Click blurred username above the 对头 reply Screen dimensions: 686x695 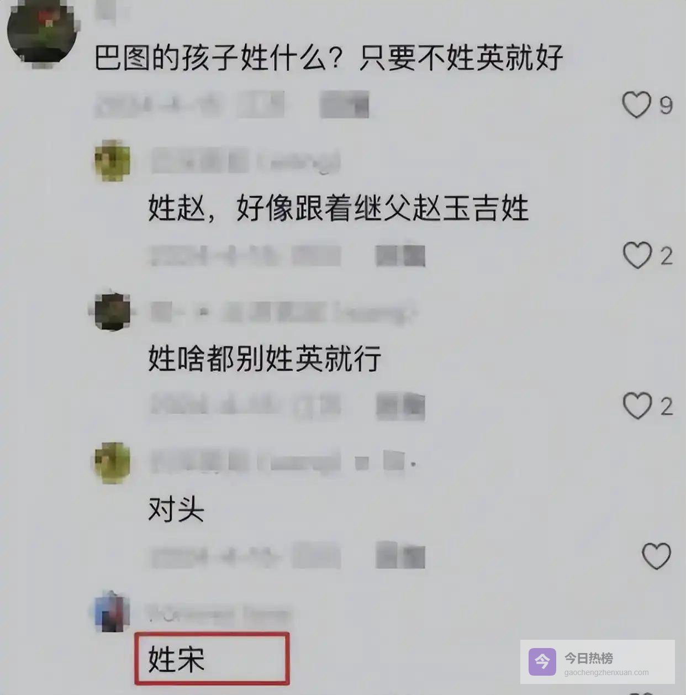[283, 462]
